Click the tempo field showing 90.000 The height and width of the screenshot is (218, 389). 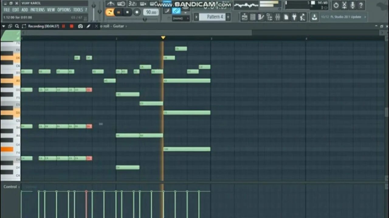point(151,12)
